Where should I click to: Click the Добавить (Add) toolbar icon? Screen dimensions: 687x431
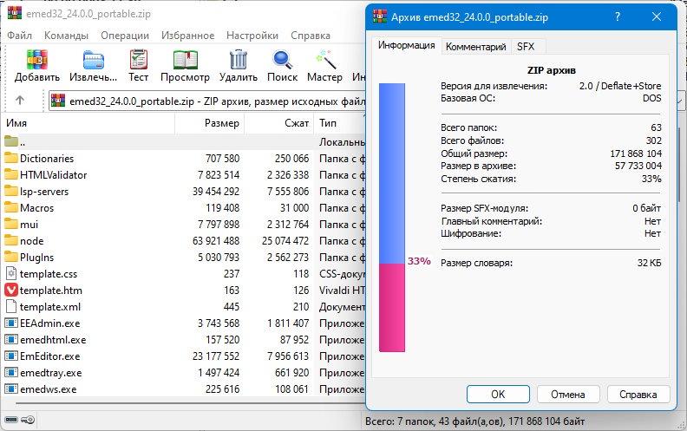coord(37,59)
